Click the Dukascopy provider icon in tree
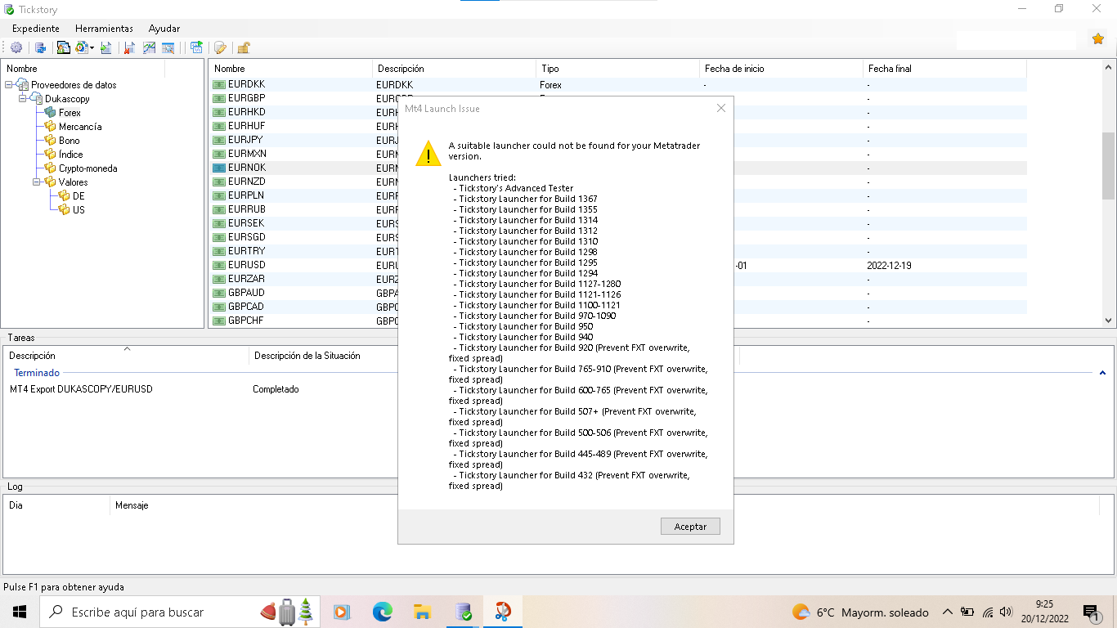Image resolution: width=1117 pixels, height=628 pixels. click(36, 98)
